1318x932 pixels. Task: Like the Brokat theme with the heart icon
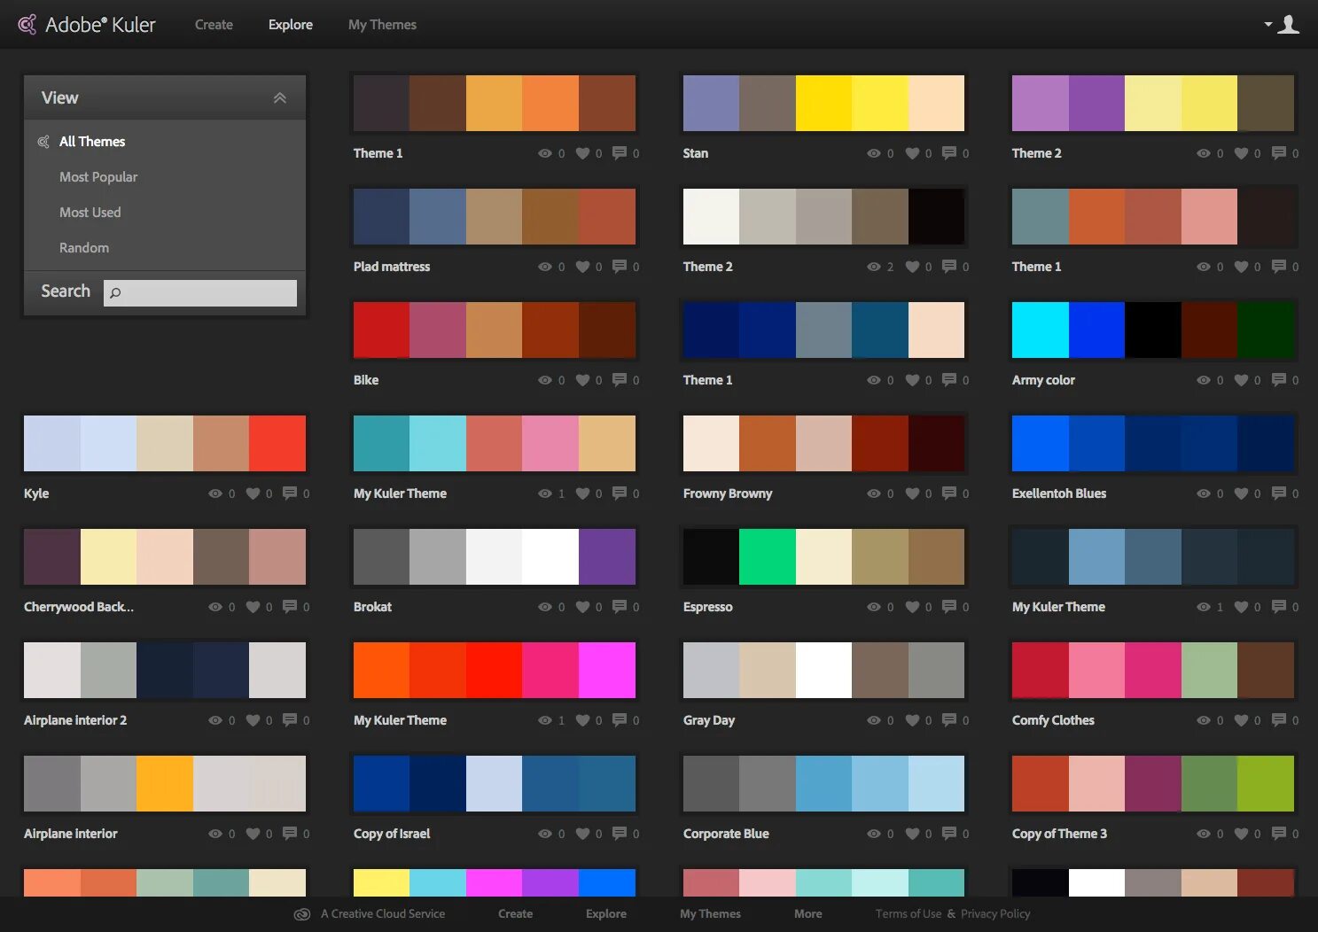[582, 607]
